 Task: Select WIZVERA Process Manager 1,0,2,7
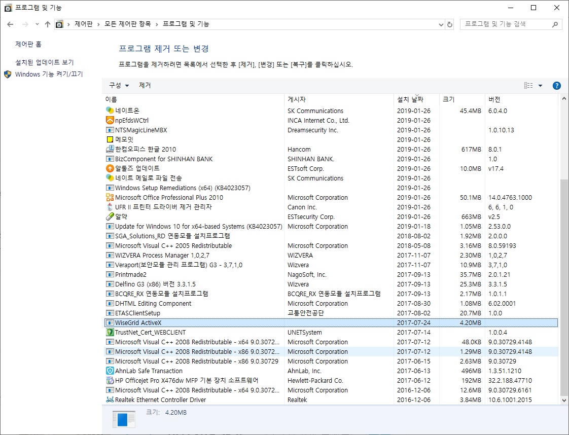pos(331,255)
